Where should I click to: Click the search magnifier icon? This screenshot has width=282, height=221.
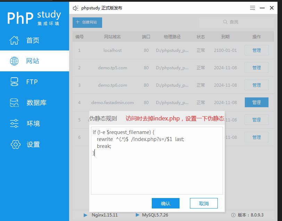click(225, 22)
